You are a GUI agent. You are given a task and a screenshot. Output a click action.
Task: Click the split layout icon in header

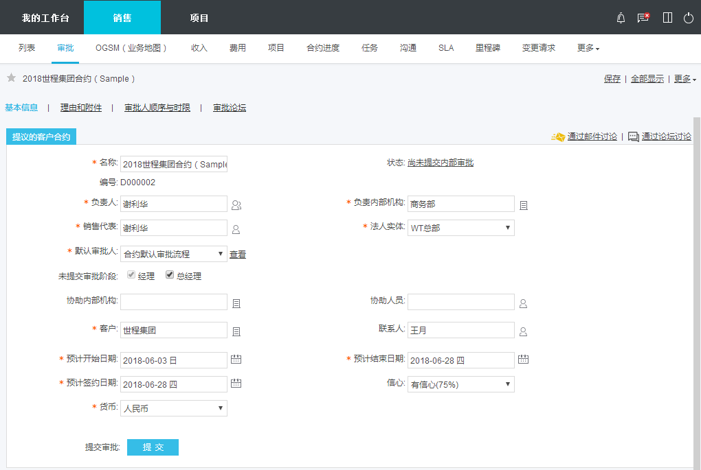tap(667, 18)
